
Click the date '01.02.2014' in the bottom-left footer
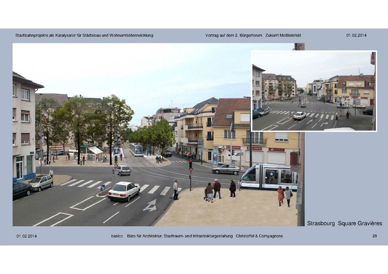tap(27, 236)
